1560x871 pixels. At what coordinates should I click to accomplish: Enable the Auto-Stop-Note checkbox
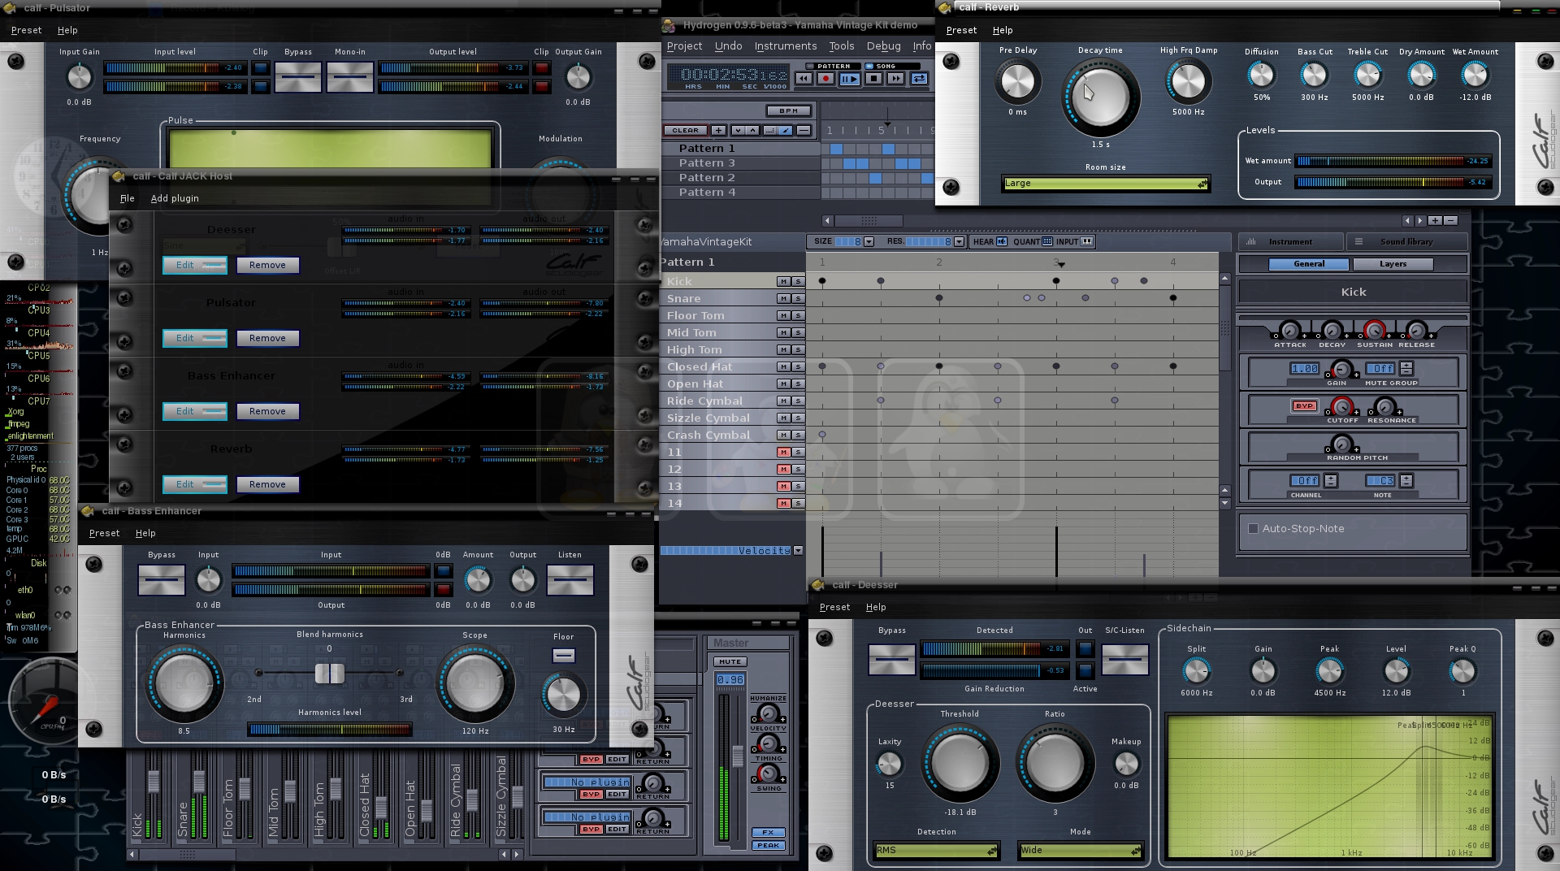(1253, 529)
